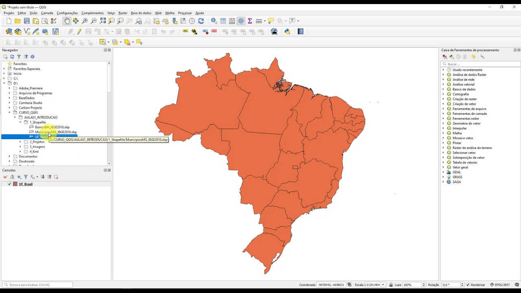Filter the Navegador browser panel
The width and height of the screenshot is (521, 293).
coord(19,57)
